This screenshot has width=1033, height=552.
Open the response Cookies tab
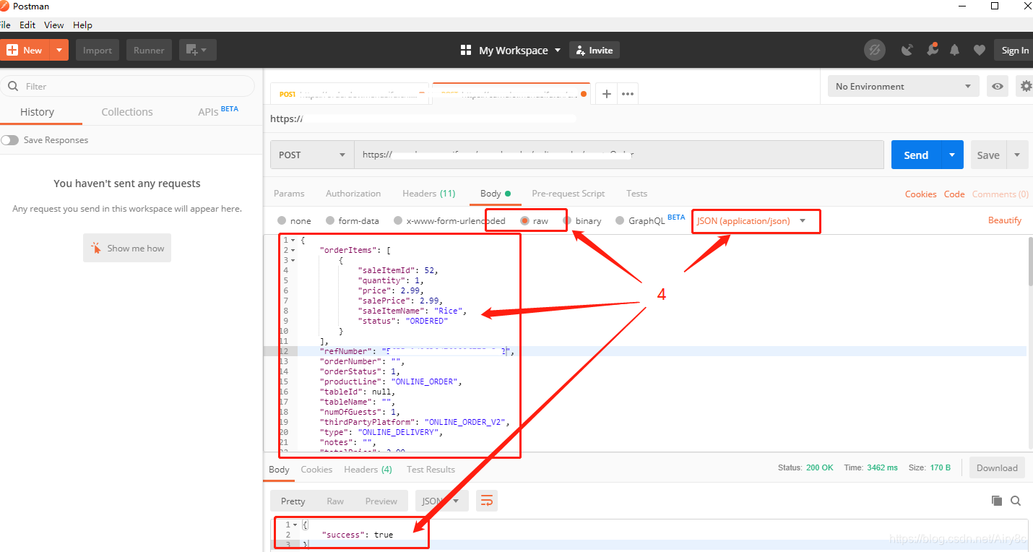click(x=316, y=470)
